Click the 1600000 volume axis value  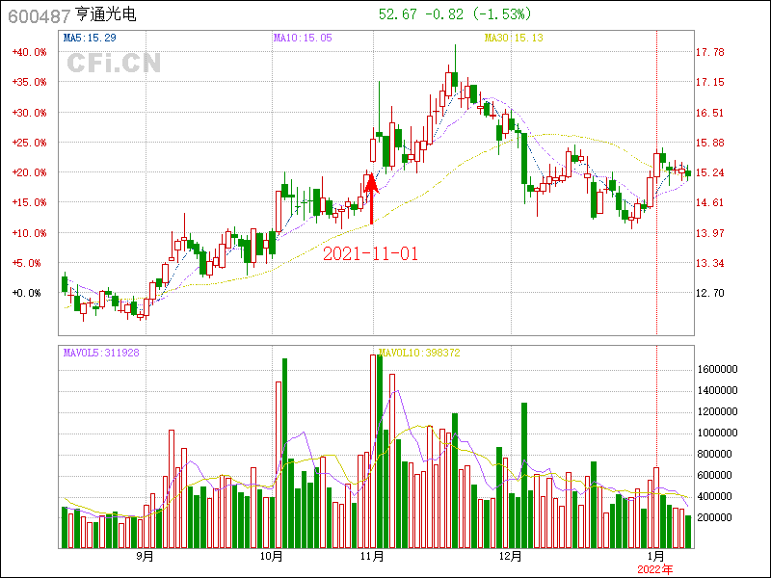coord(717,369)
